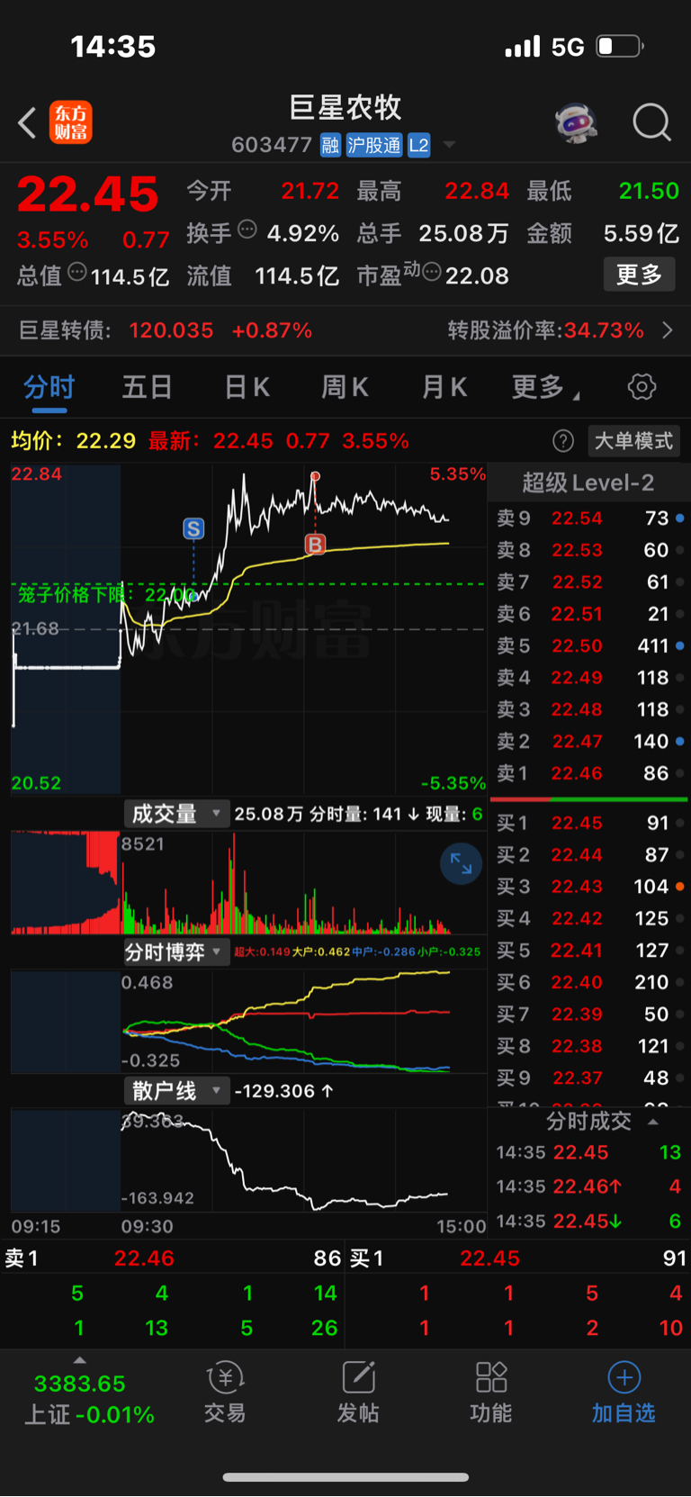The width and height of the screenshot is (691, 1497).
Task: Open 巨星转债 details chevron
Action: tap(668, 330)
